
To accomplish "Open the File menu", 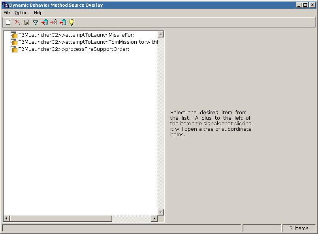I will pos(6,13).
